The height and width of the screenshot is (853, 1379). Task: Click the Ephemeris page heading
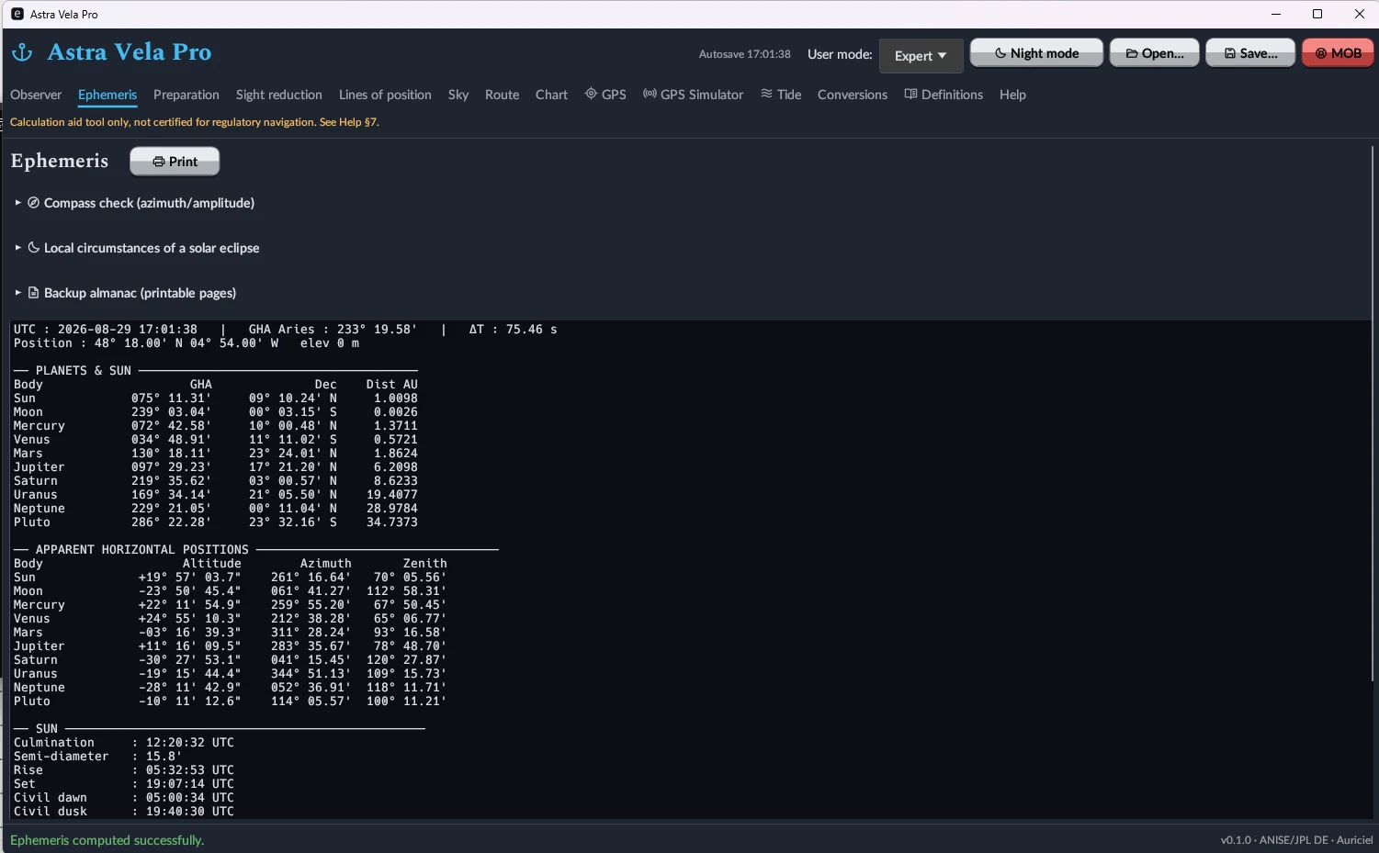click(x=60, y=161)
